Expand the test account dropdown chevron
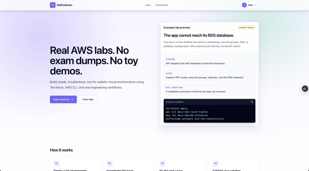309x171 pixels. [255, 5]
